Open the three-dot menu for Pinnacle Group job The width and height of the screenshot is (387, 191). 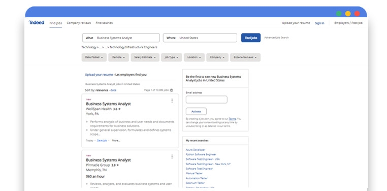click(x=172, y=156)
